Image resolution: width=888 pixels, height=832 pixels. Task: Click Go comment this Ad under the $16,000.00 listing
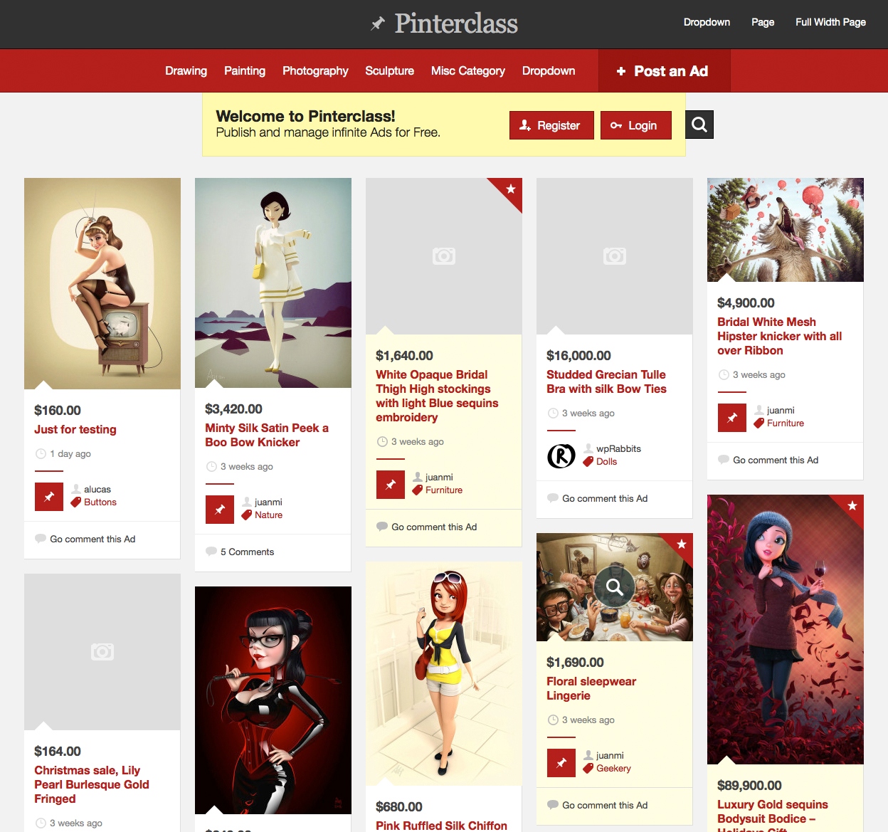tap(605, 498)
